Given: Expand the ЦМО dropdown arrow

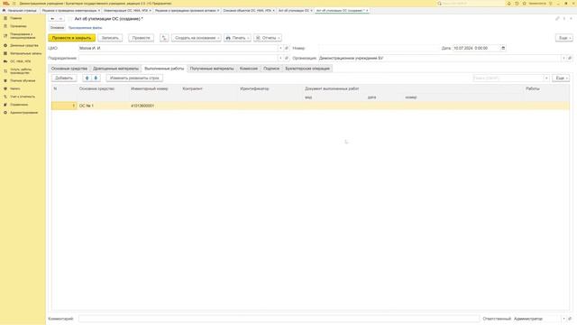Looking at the screenshot, I should [x=280, y=48].
